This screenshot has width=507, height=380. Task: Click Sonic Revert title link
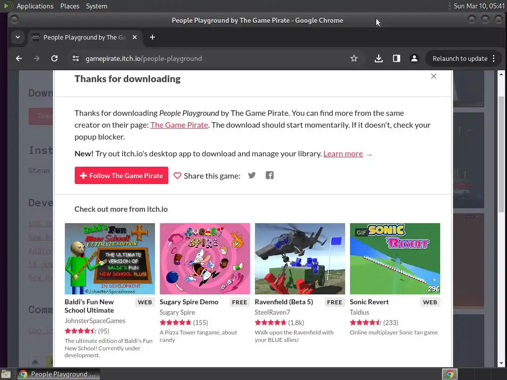(x=369, y=302)
